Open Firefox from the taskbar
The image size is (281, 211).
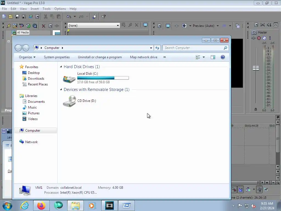pos(41,206)
